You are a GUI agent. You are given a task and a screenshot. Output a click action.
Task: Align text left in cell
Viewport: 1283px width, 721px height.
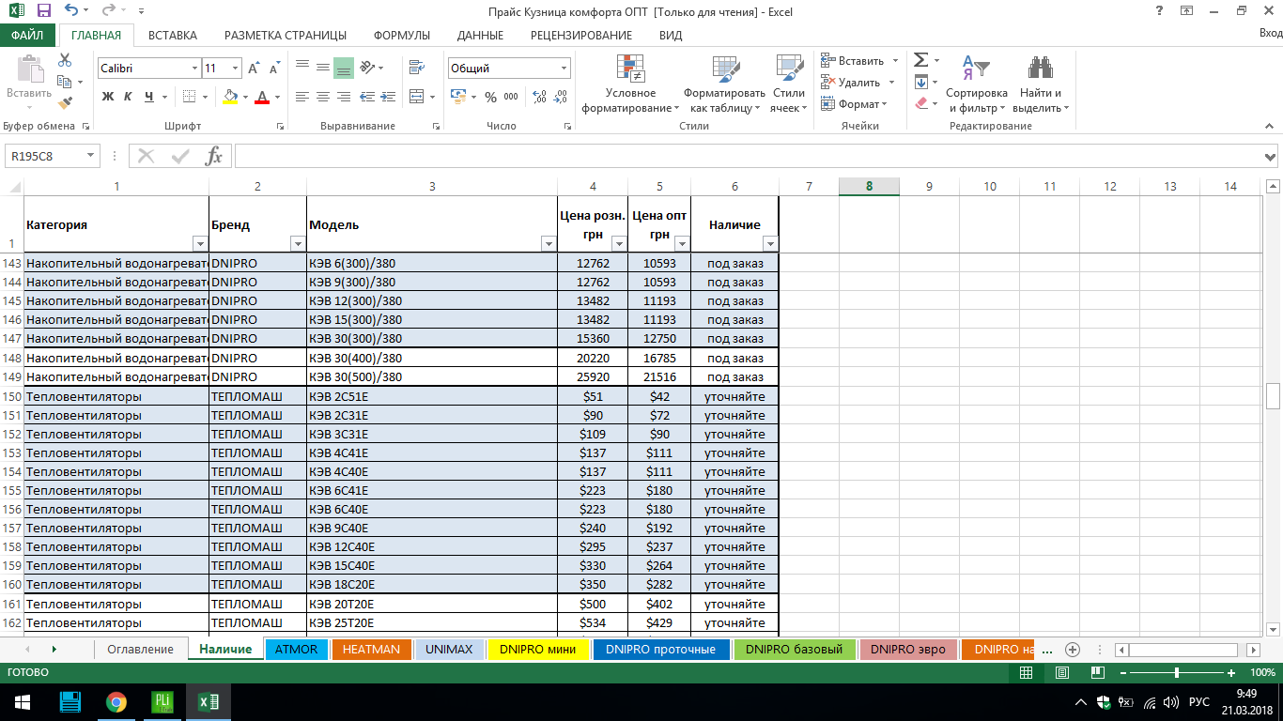(302, 97)
